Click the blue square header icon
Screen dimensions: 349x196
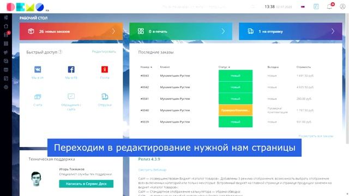pos(316,7)
